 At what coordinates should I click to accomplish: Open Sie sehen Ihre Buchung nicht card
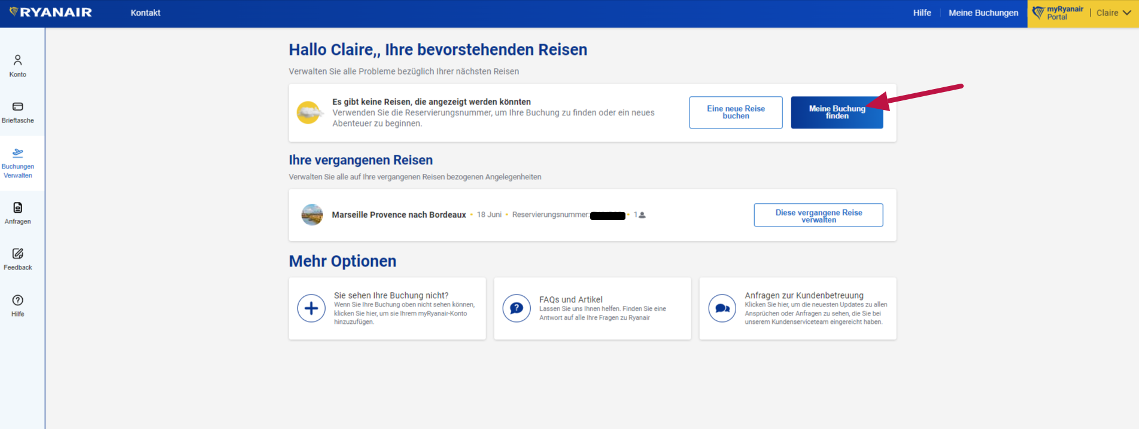point(387,308)
